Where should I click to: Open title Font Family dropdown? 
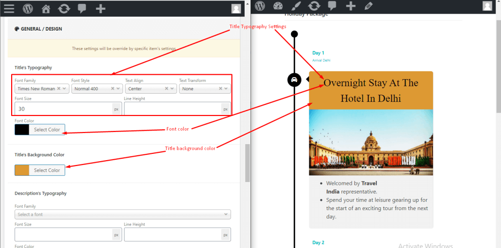tap(42, 89)
